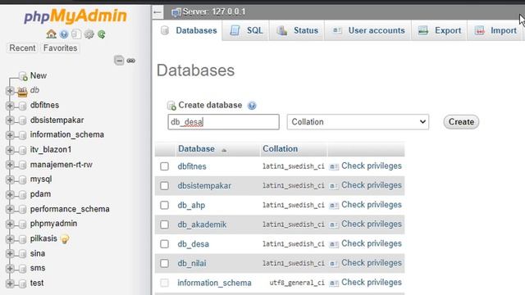Click Check privileges icon for db_nilai
Viewport: 525px width, 295px height.
334,264
